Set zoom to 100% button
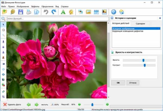The image size is (163, 111). tap(55, 105)
